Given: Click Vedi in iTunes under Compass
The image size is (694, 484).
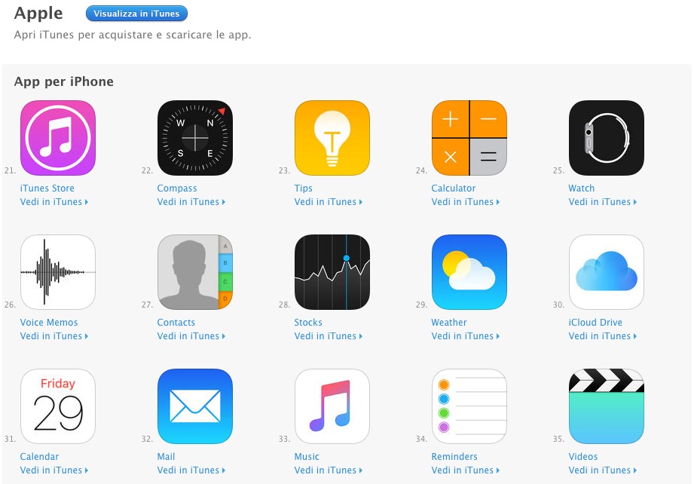Looking at the screenshot, I should tap(191, 202).
